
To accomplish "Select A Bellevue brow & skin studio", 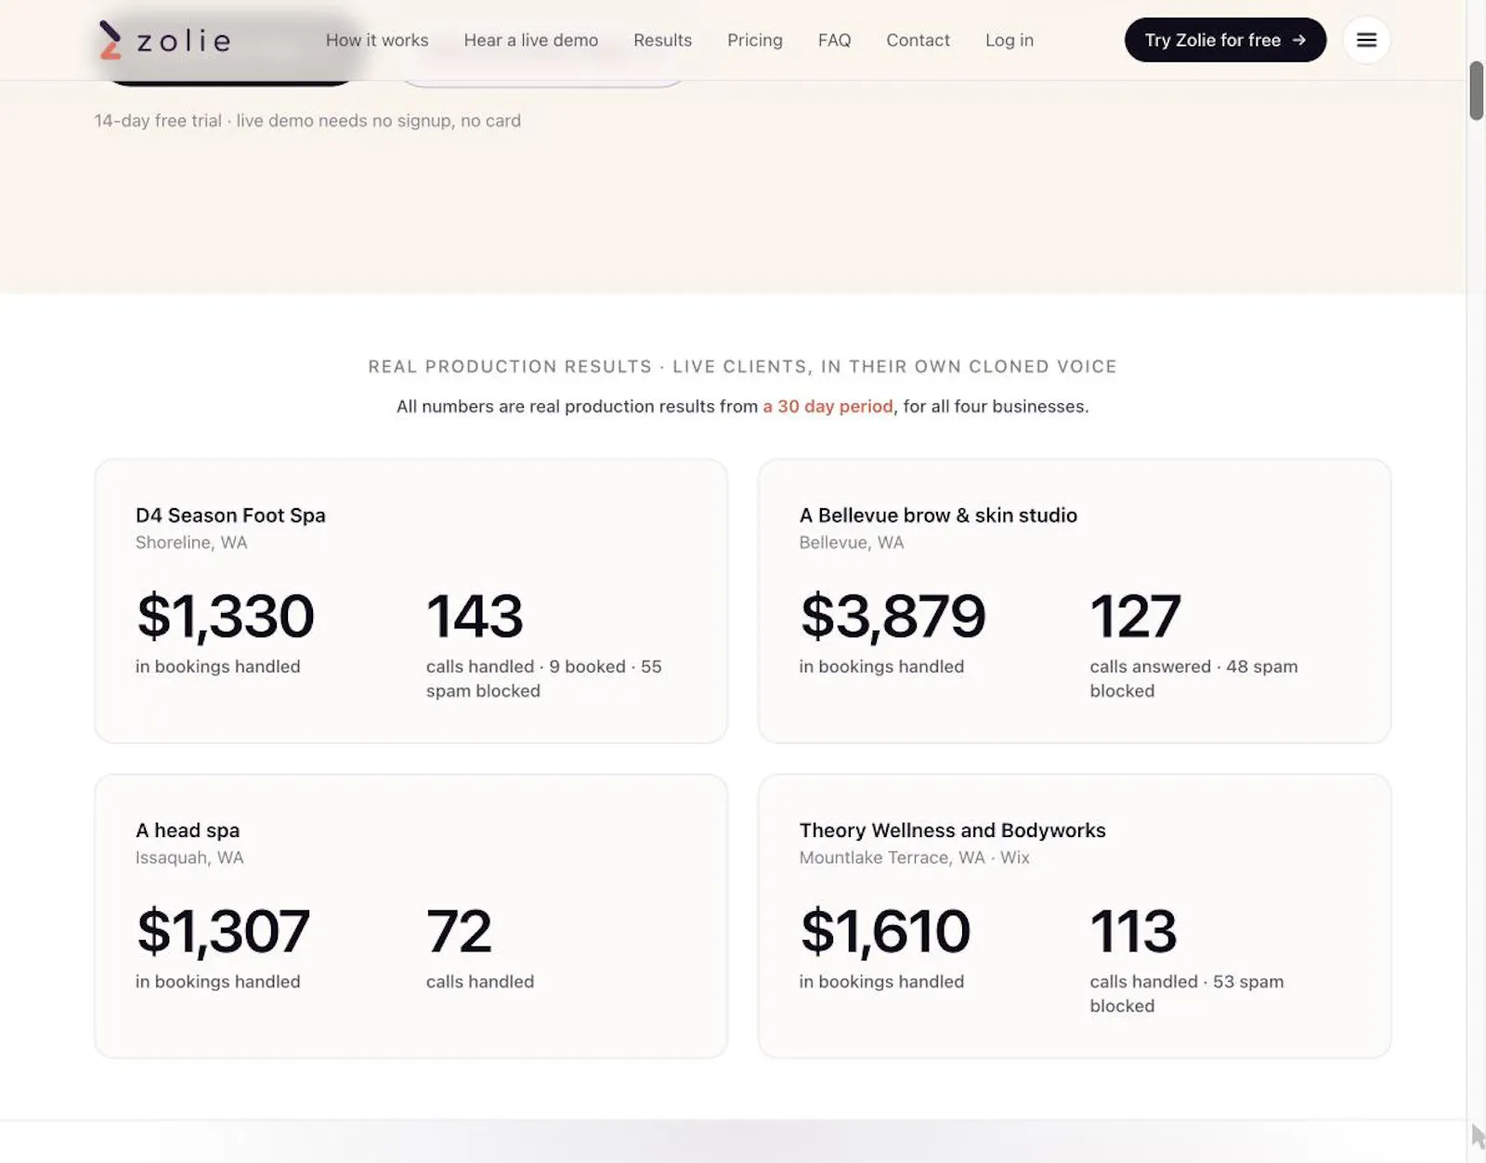I will point(938,516).
